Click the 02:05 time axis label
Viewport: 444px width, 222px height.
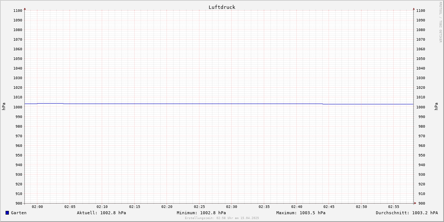tap(70, 207)
